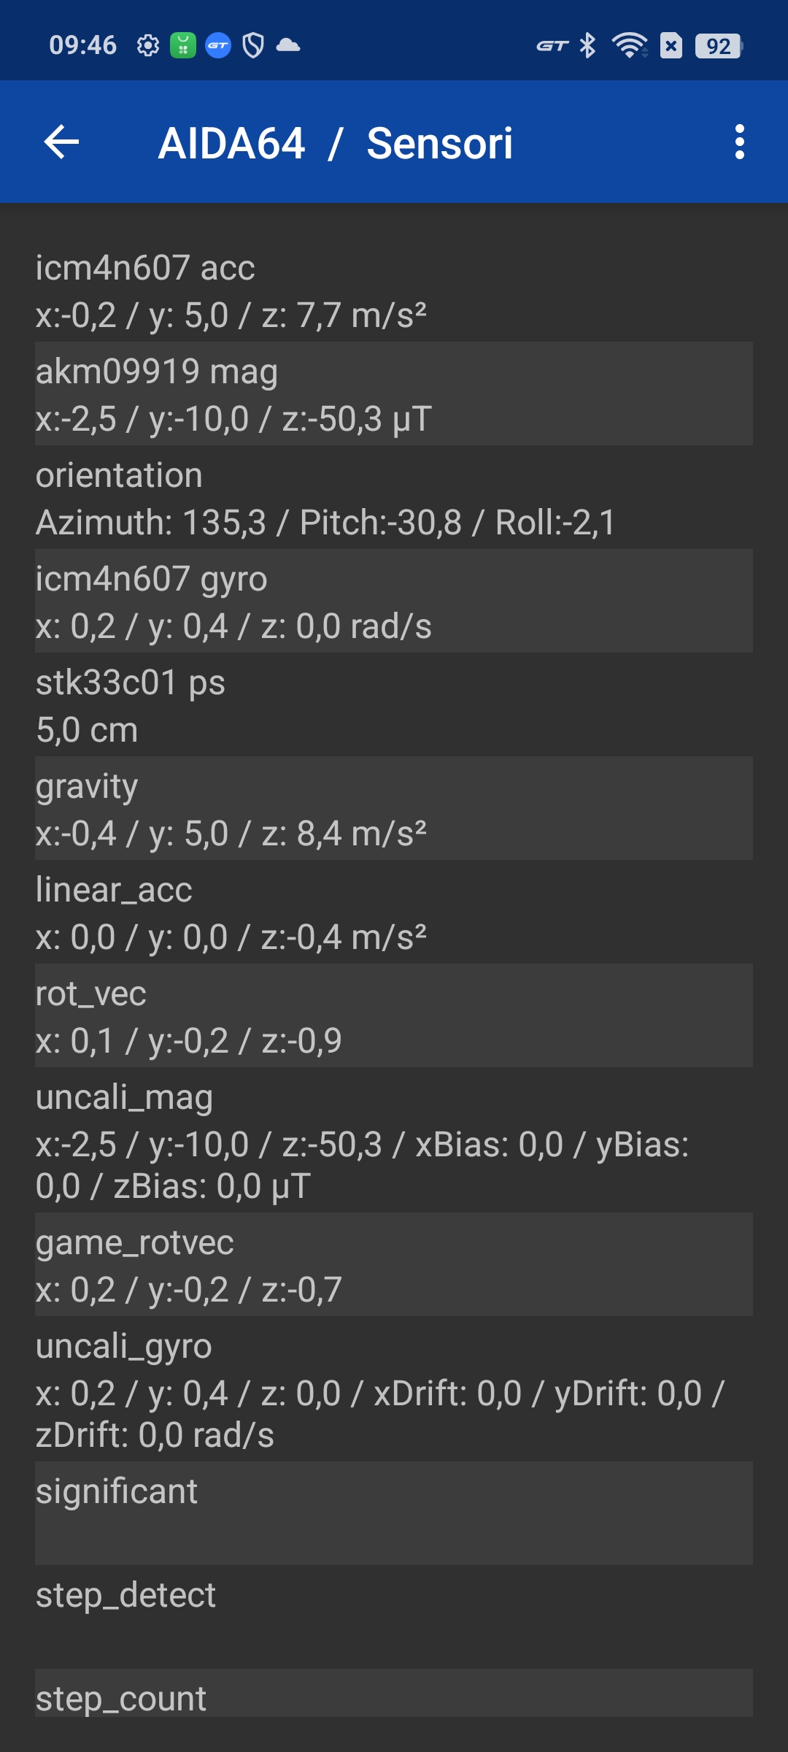Tap the back arrow icon
This screenshot has height=1752, width=788.
[61, 142]
